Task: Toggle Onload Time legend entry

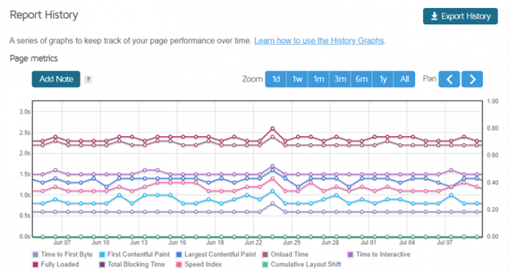Action: [x=285, y=254]
